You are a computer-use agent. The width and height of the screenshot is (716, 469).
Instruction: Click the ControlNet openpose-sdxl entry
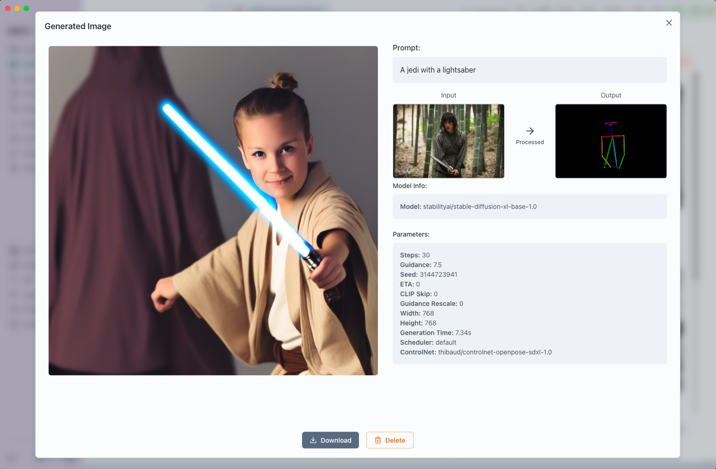pos(494,352)
